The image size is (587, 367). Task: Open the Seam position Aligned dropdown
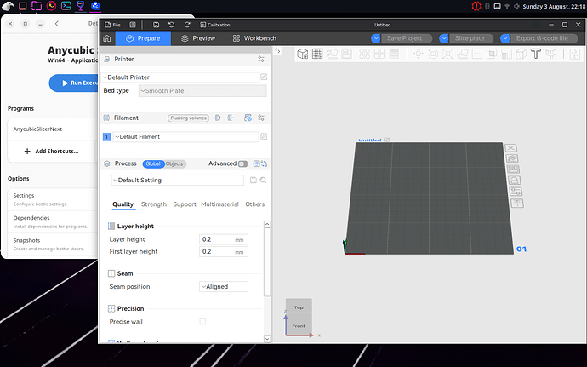point(224,286)
